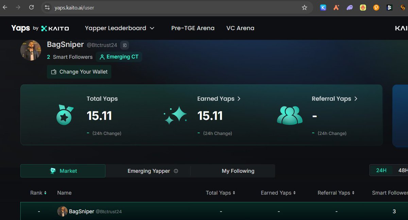Click the BagSniper name in table row
This screenshot has height=220, width=408.
click(82, 211)
